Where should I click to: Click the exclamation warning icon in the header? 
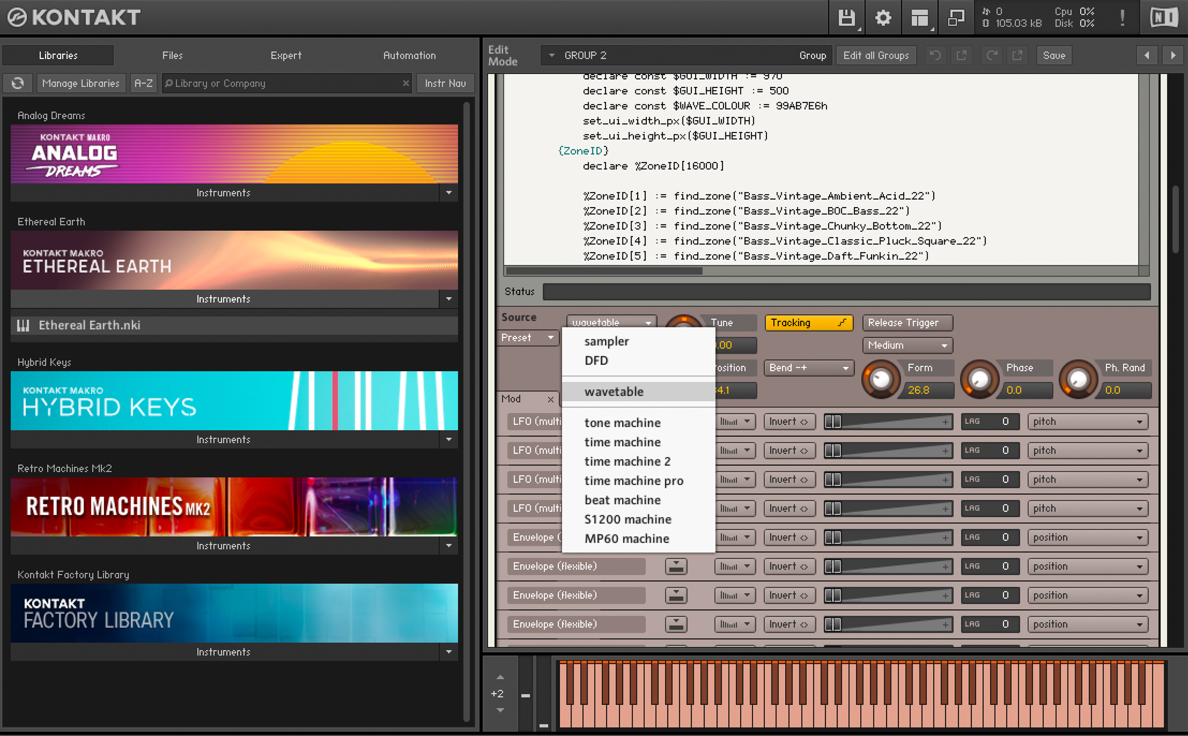(1122, 18)
